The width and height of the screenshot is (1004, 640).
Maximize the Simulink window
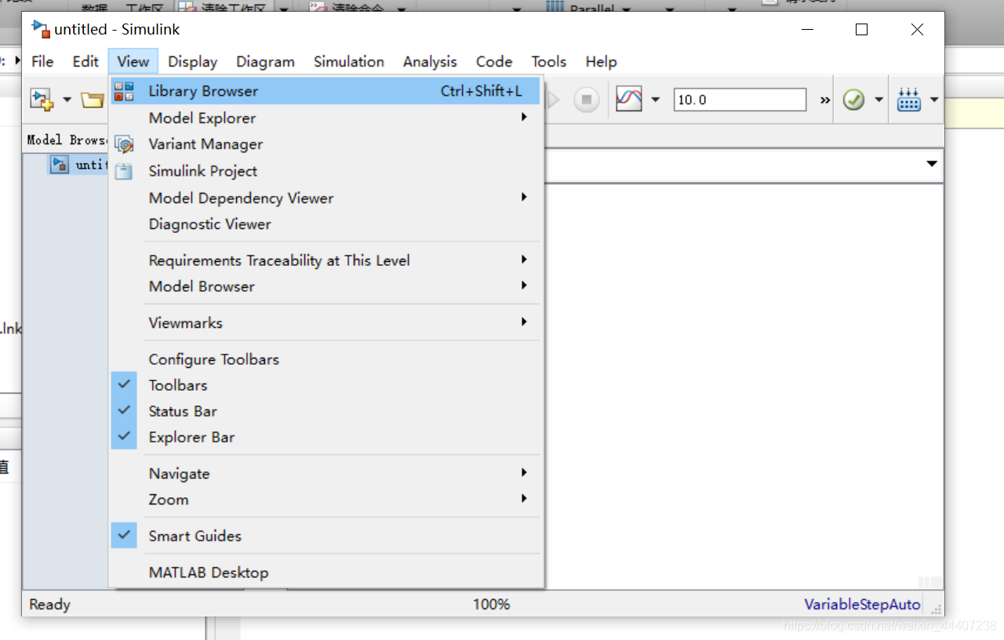(x=861, y=29)
